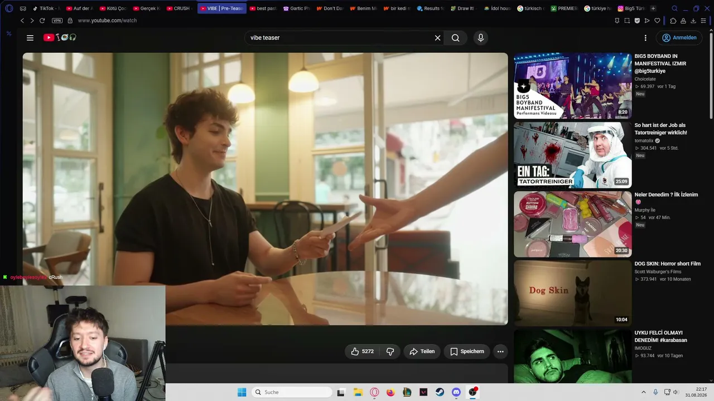Open Task View on the taskbar
Image resolution: width=714 pixels, height=401 pixels.
[x=341, y=392]
